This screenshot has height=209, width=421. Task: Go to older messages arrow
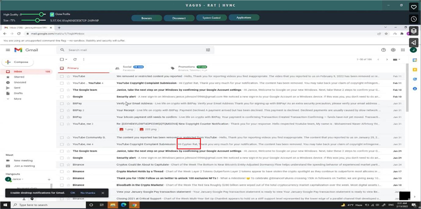click(387, 59)
